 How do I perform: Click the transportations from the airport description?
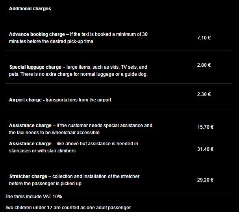click(78, 100)
